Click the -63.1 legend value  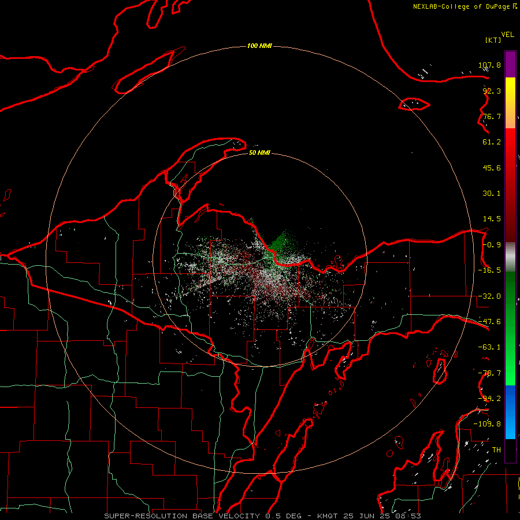tap(489, 347)
